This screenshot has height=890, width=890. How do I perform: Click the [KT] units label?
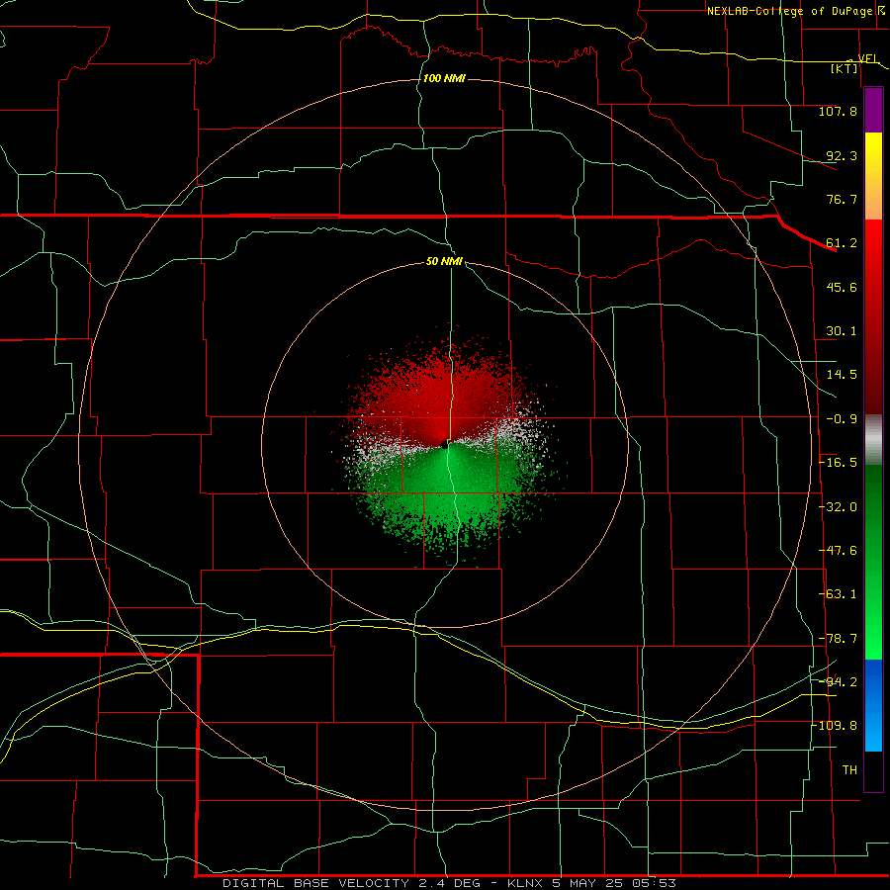coord(845,68)
